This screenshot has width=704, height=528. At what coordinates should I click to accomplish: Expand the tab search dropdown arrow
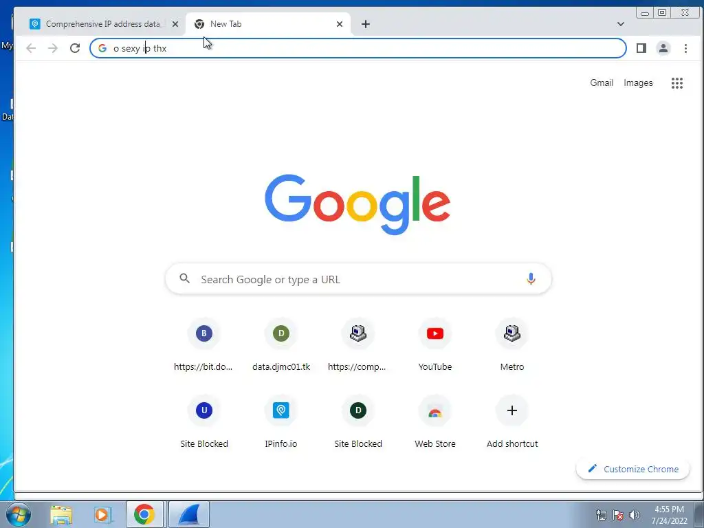click(x=621, y=24)
